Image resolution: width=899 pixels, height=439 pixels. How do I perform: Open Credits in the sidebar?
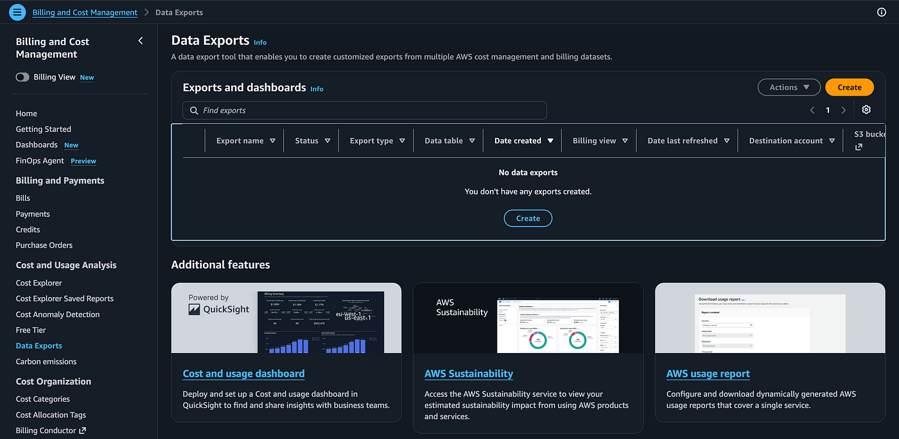coord(28,229)
